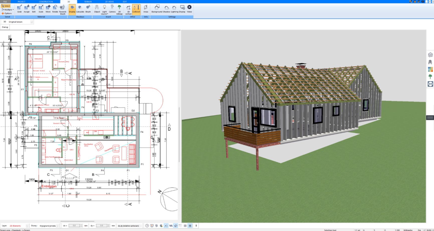Activate the material Move tool
Image resolution: width=434 pixels, height=231 pixels.
(x=48, y=9)
